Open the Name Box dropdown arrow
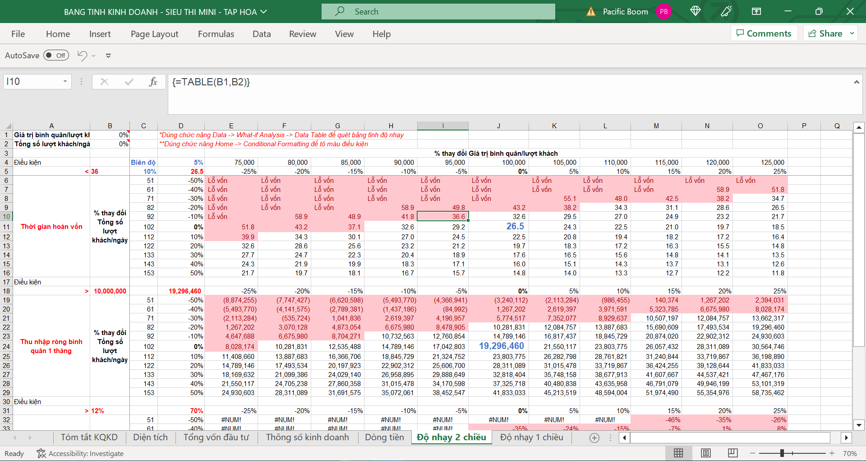 point(65,82)
